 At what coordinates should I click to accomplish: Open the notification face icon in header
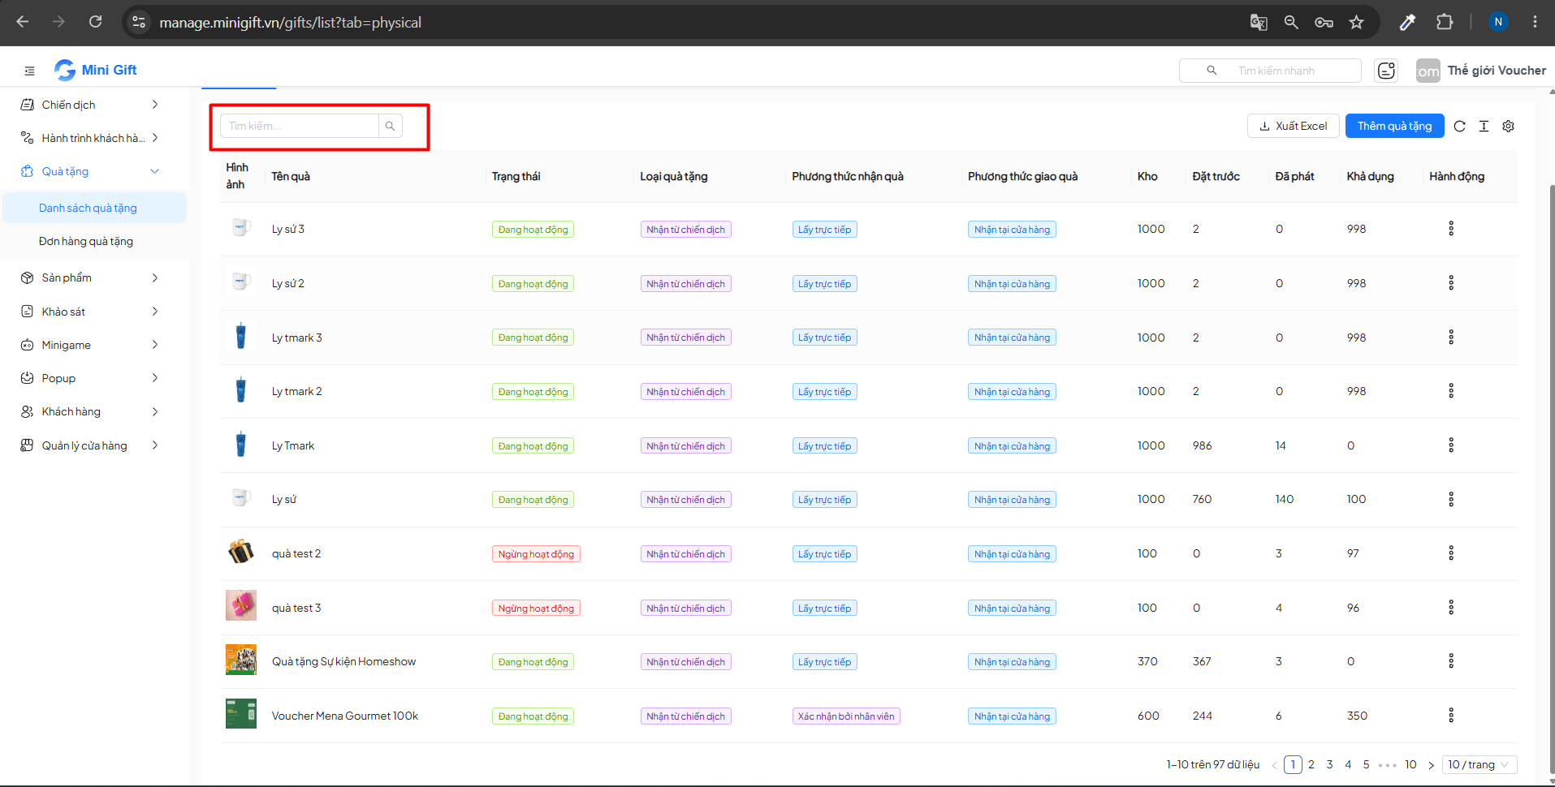pos(1386,71)
